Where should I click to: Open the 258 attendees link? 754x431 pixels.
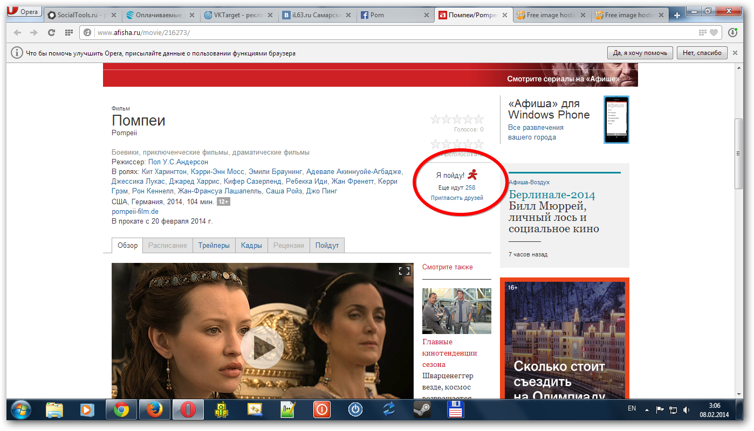[x=470, y=187]
